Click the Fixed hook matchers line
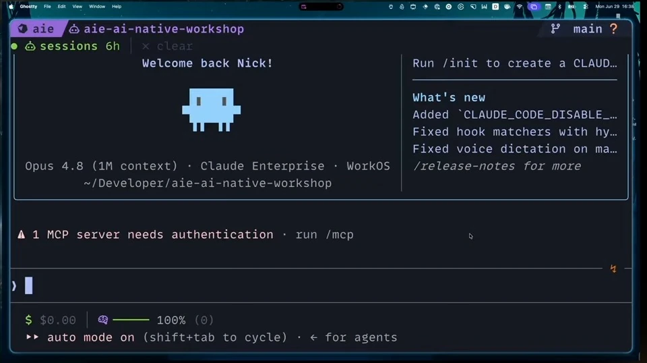The image size is (647, 363). tap(514, 132)
